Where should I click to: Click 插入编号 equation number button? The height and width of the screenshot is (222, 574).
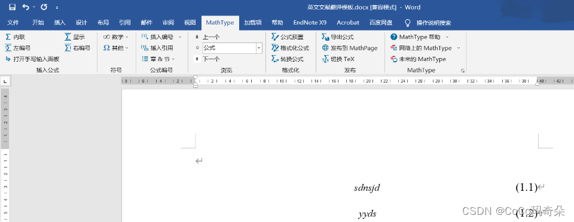coord(157,37)
